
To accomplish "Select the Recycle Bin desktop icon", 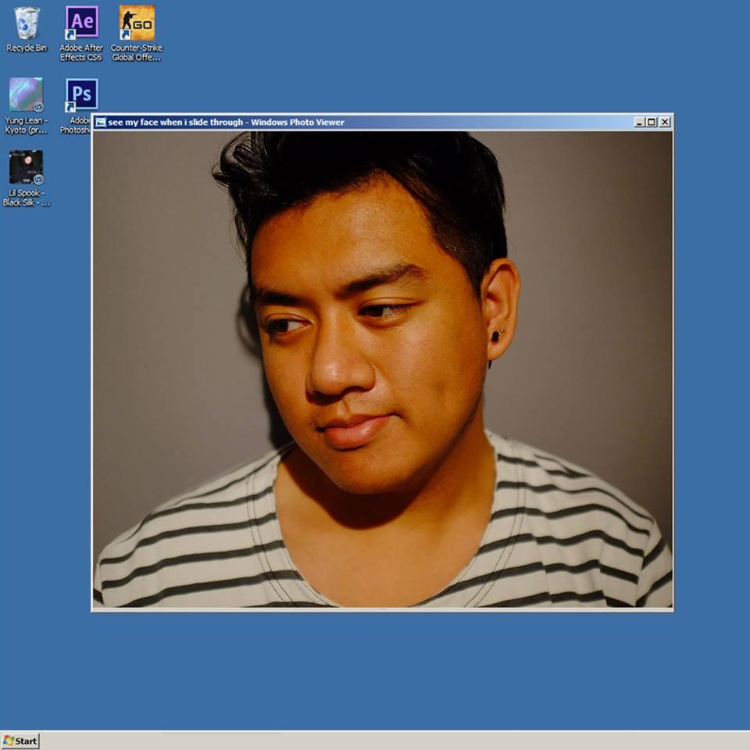I will (x=27, y=23).
